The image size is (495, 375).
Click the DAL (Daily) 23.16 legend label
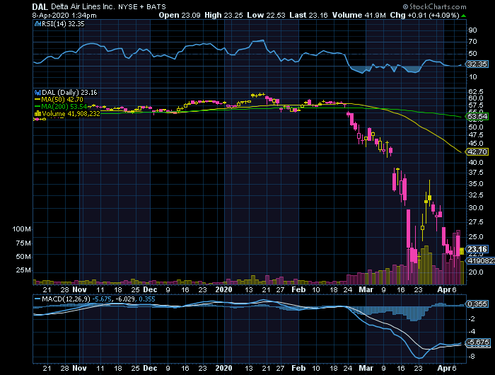[69, 92]
